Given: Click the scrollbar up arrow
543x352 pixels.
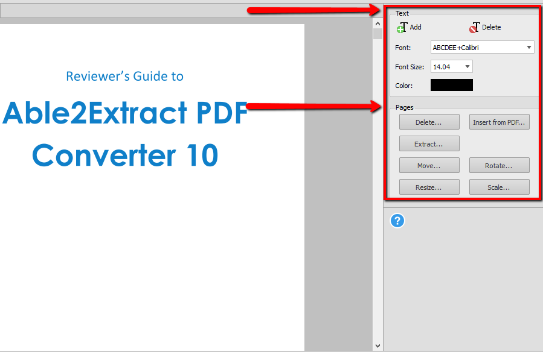Looking at the screenshot, I should (x=378, y=24).
